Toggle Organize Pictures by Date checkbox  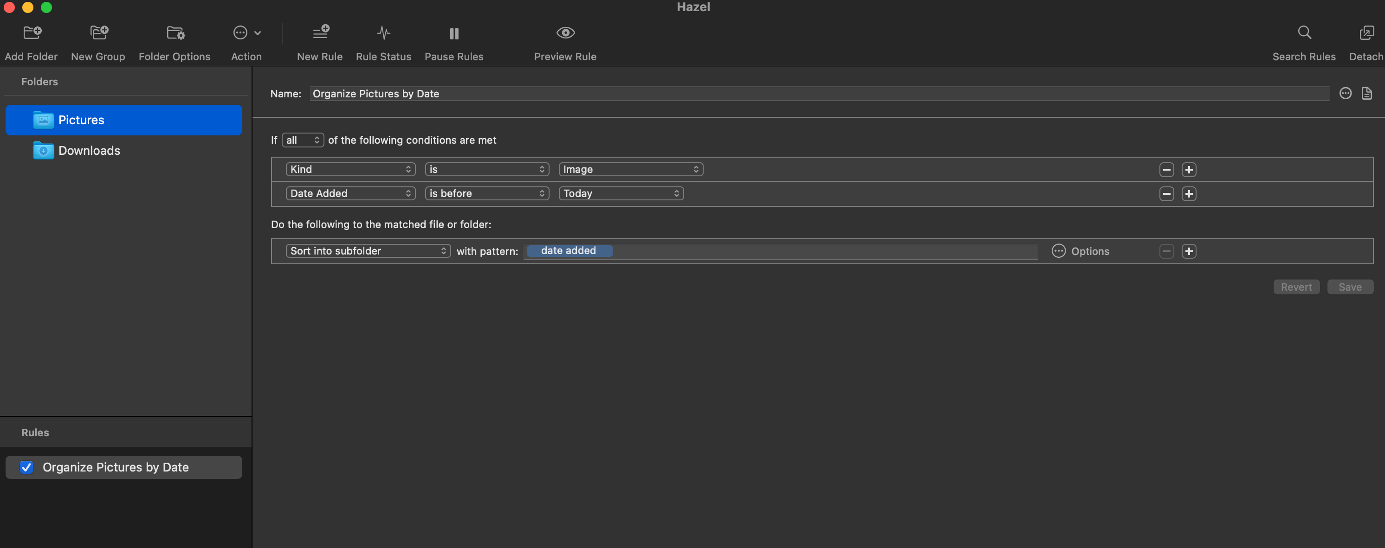click(x=26, y=467)
